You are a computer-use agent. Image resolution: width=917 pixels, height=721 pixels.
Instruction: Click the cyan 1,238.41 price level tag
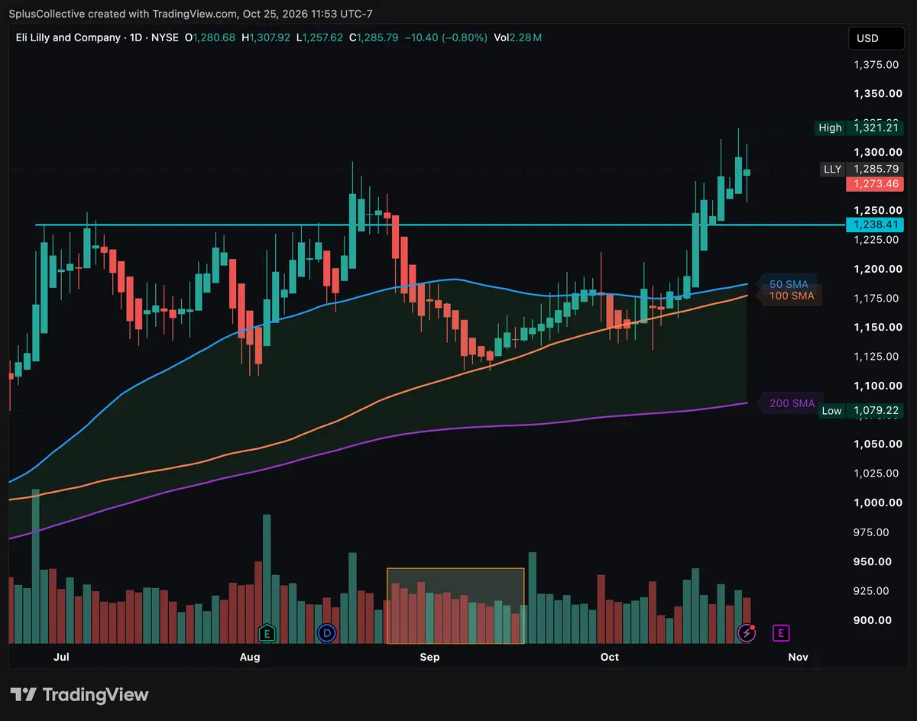pyautogui.click(x=875, y=225)
